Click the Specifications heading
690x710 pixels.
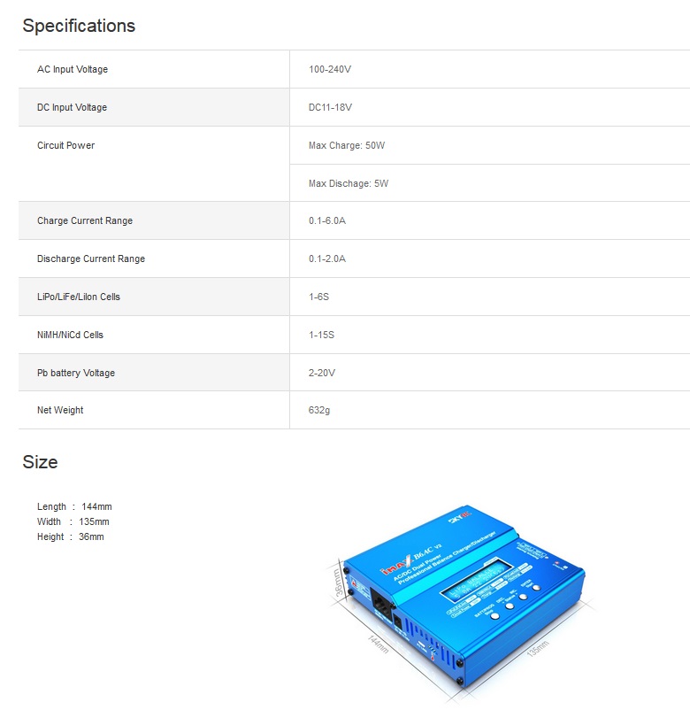[x=79, y=26]
